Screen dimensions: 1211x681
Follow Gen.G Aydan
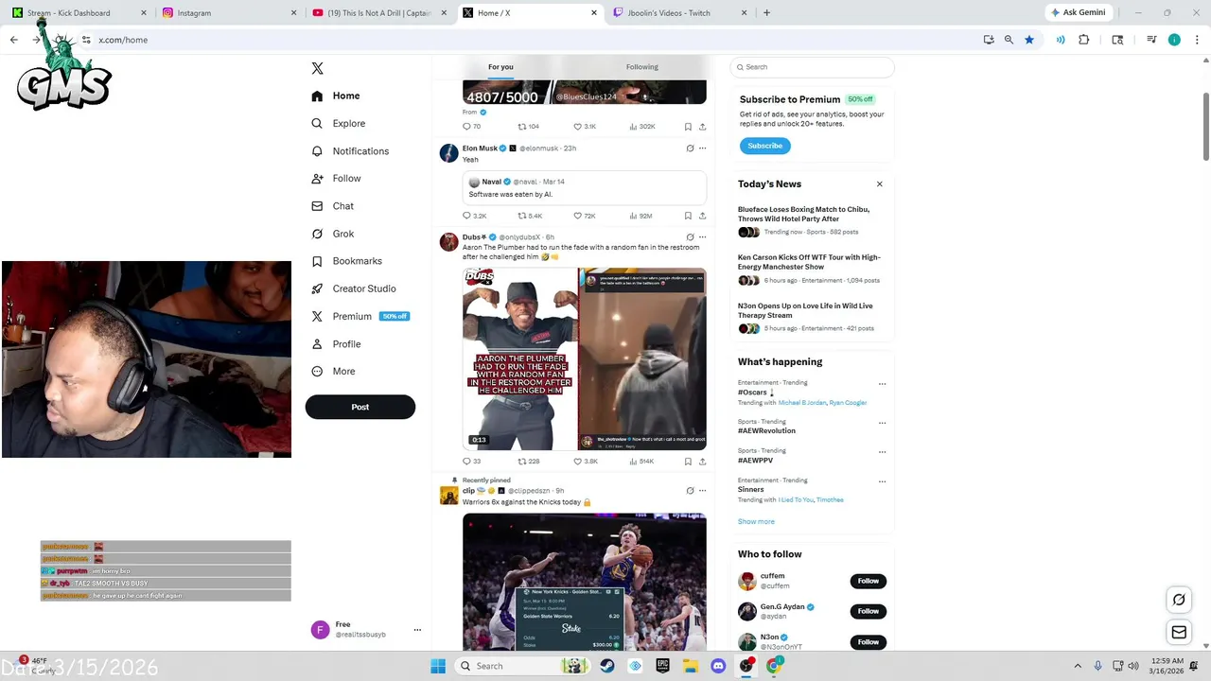click(x=868, y=611)
